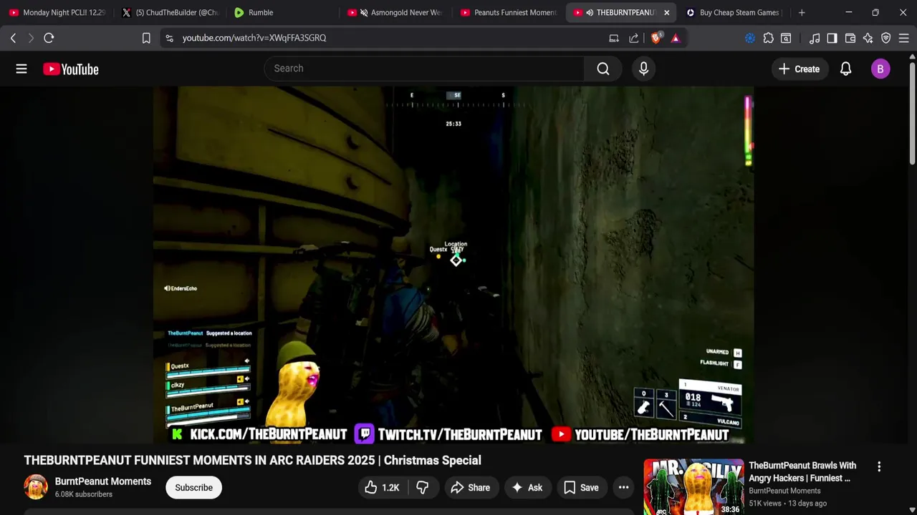This screenshot has width=917, height=515.
Task: Open the Brave Wallet icon
Action: tap(850, 38)
